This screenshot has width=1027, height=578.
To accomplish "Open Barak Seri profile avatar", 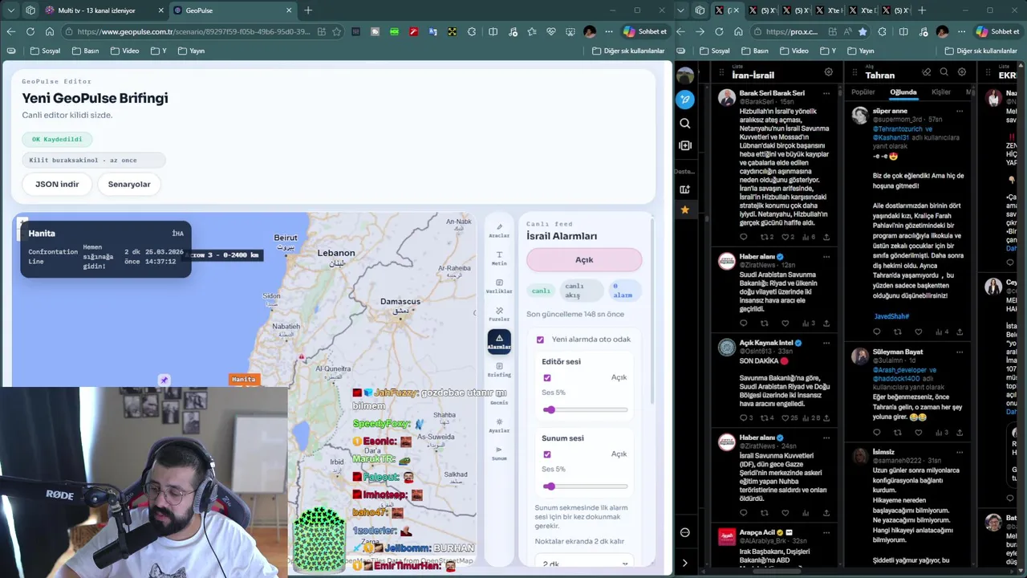I will click(726, 98).
